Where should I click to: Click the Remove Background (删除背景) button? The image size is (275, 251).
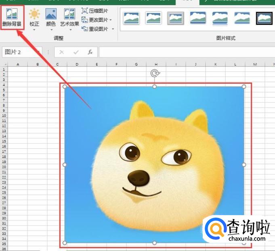pyautogui.click(x=12, y=17)
